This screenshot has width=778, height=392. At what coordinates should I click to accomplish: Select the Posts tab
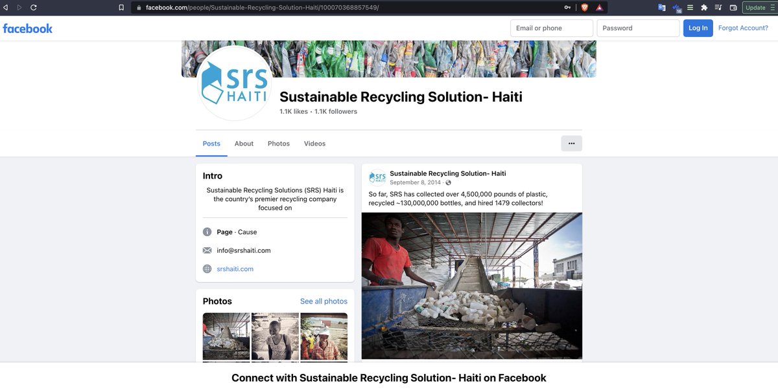point(211,144)
